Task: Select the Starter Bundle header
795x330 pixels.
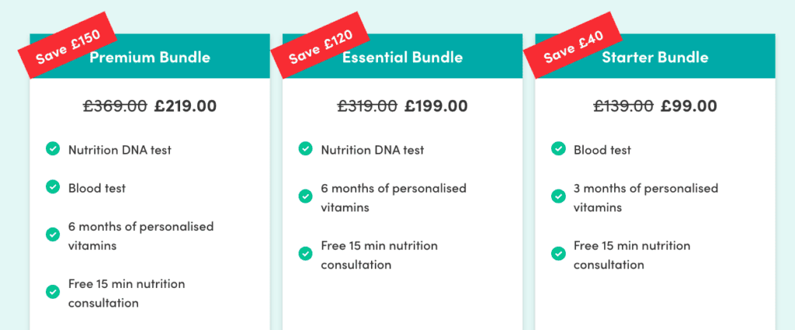Action: [655, 57]
